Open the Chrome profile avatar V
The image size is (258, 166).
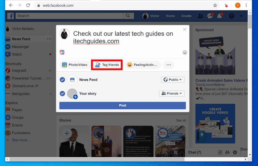pos(238,6)
